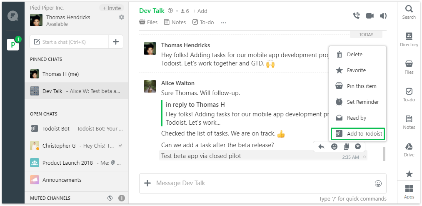Copy the message with the copy icon

point(346,146)
